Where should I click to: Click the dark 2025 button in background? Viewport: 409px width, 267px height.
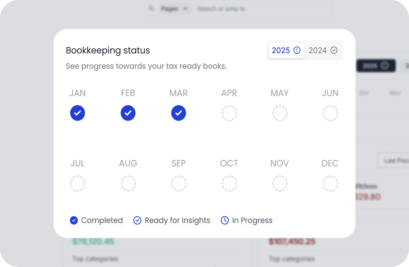tap(376, 66)
